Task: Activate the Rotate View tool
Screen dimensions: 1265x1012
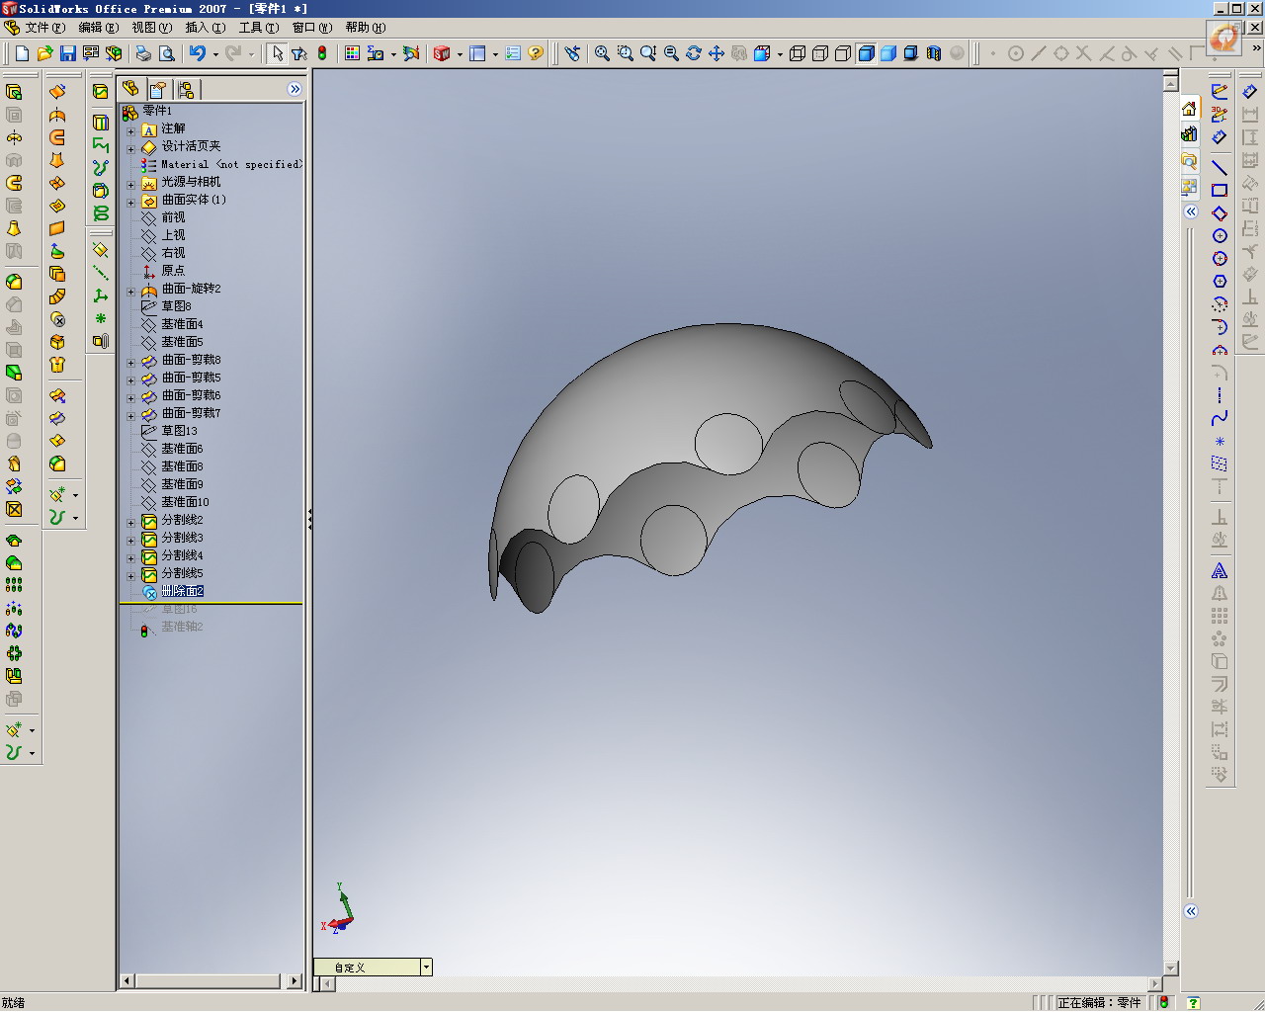Action: coord(694,53)
